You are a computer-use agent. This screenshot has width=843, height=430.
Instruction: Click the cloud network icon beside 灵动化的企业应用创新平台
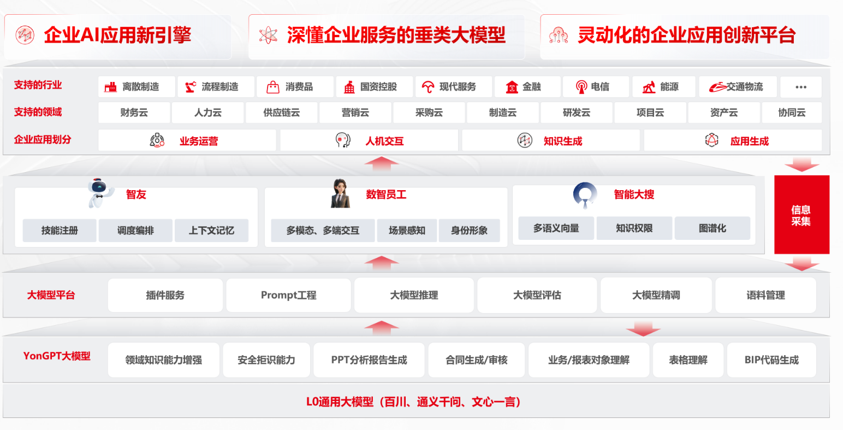(558, 36)
